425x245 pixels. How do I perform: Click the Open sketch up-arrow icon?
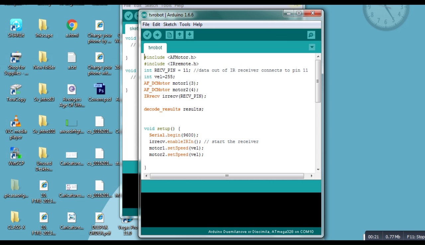(180, 35)
